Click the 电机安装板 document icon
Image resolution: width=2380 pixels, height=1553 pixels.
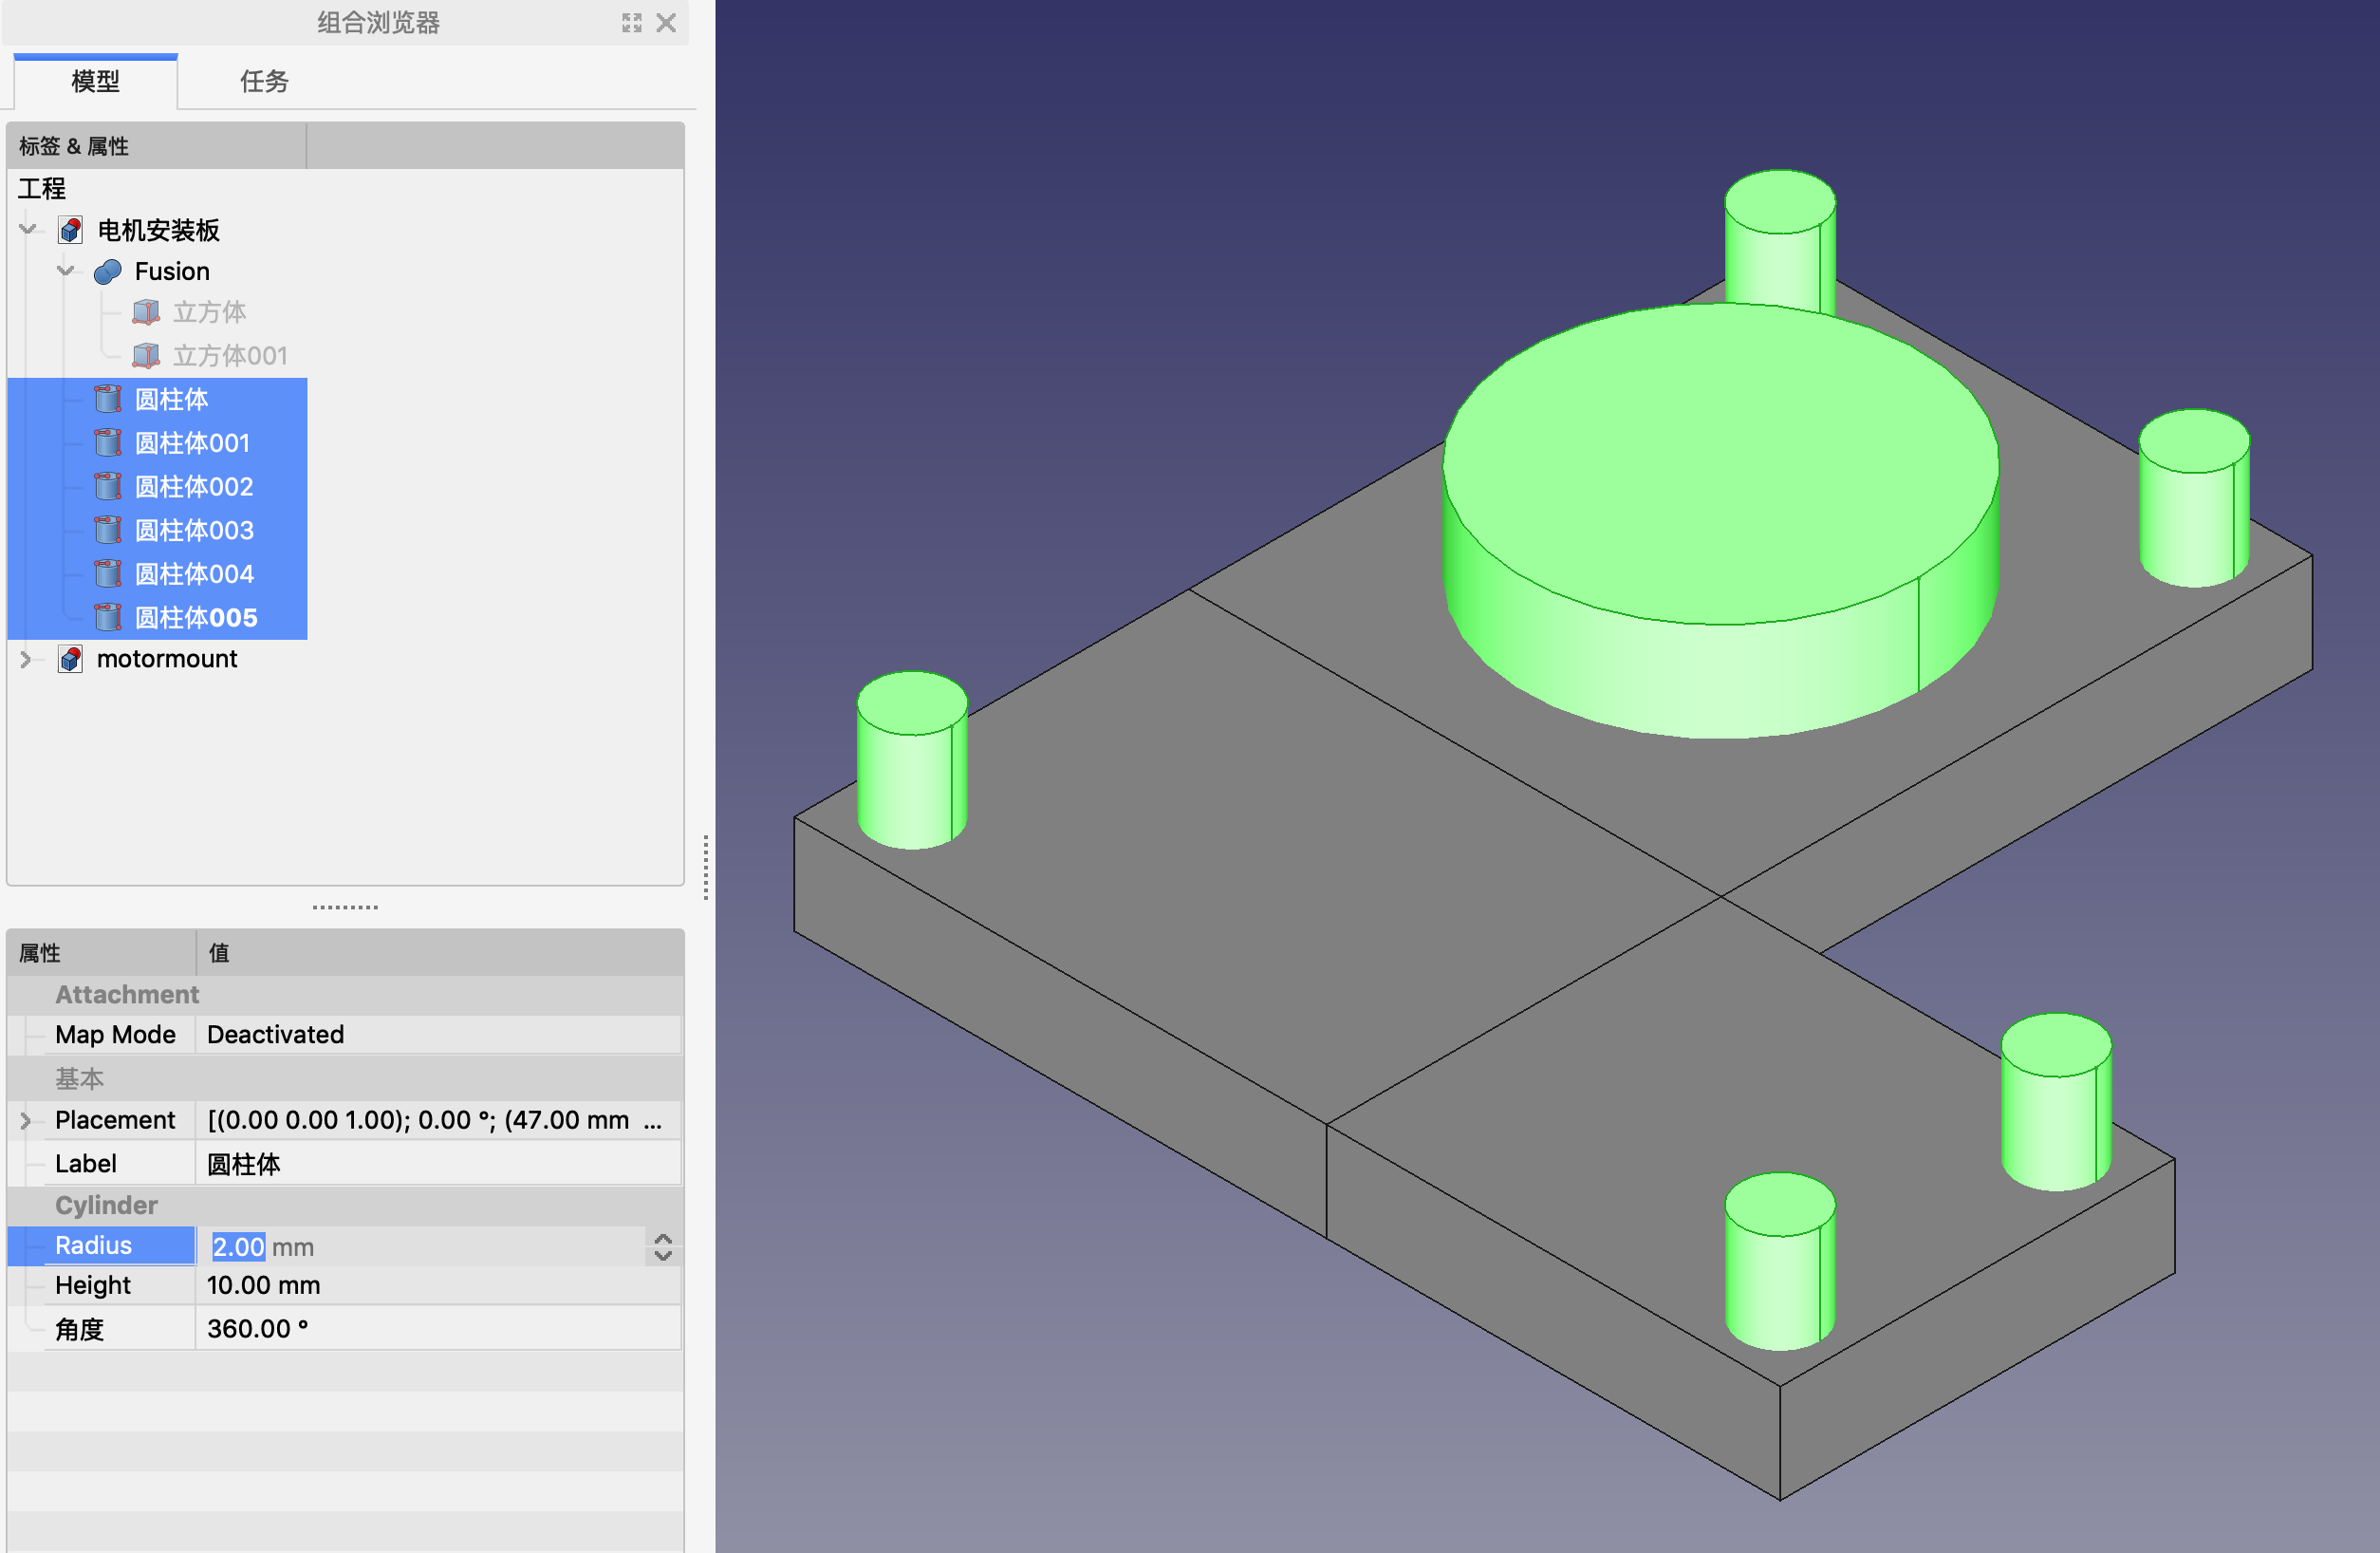coord(70,230)
